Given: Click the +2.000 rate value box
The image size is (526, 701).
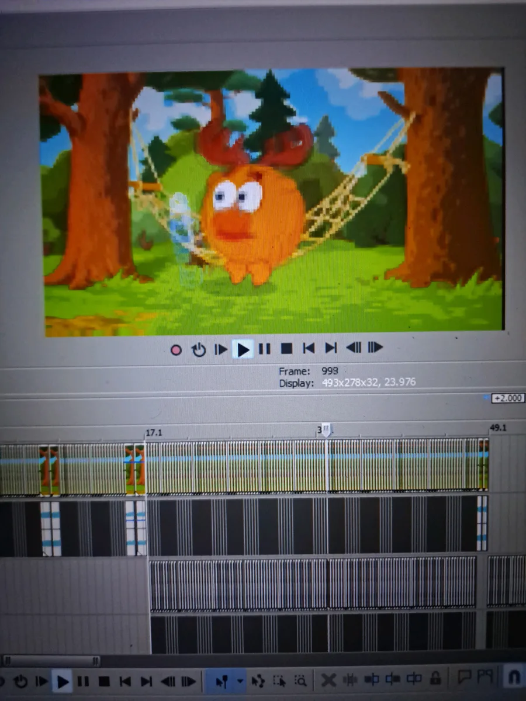Looking at the screenshot, I should pos(508,398).
